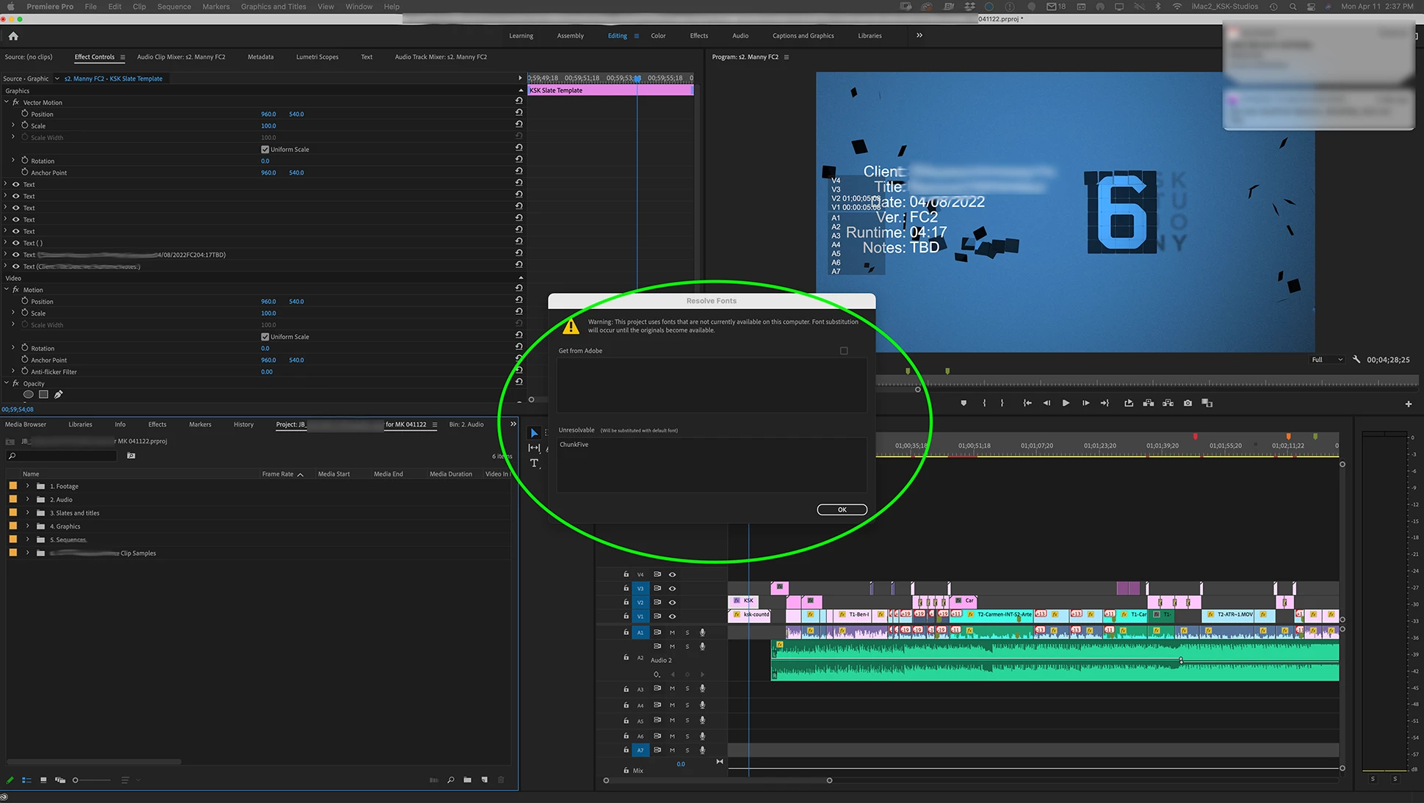Click the Lift button in Program monitor
Image resolution: width=1424 pixels, height=803 pixels.
tap(1148, 403)
